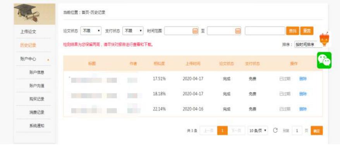The image size is (340, 145).
Task: Click 已过期 on the 17.51% row
Action: coord(285,79)
